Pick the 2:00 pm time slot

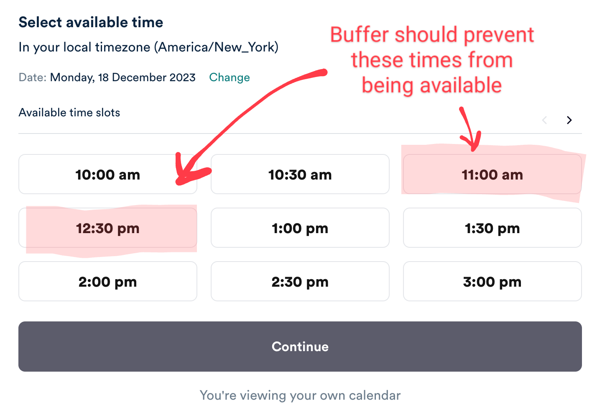coord(107,282)
